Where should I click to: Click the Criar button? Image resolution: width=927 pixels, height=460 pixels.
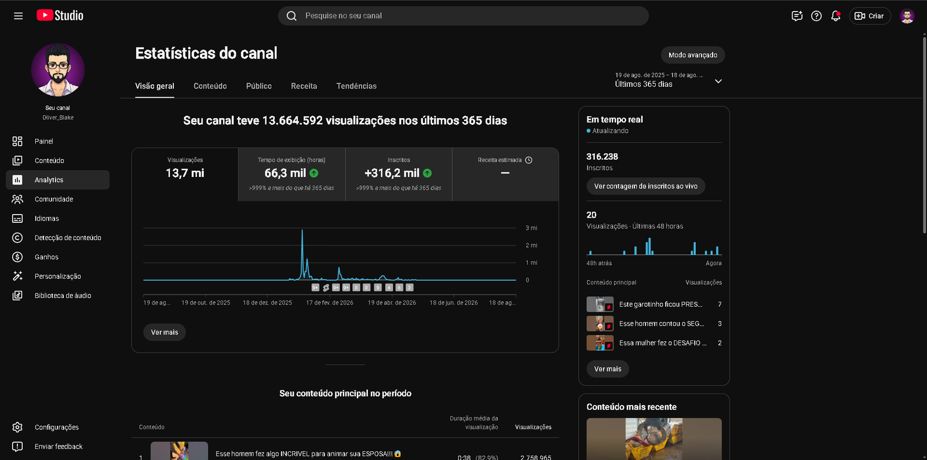pyautogui.click(x=870, y=16)
